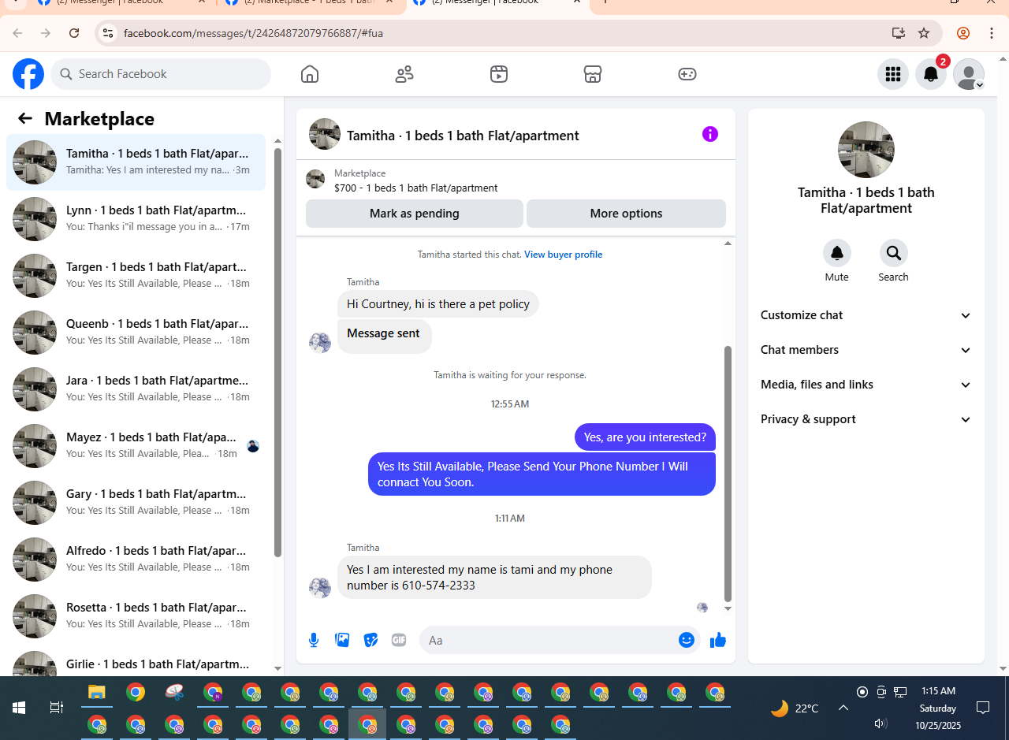Viewport: 1009px width, 740px height.
Task: Open Jara conversation in chat list
Action: (136, 389)
